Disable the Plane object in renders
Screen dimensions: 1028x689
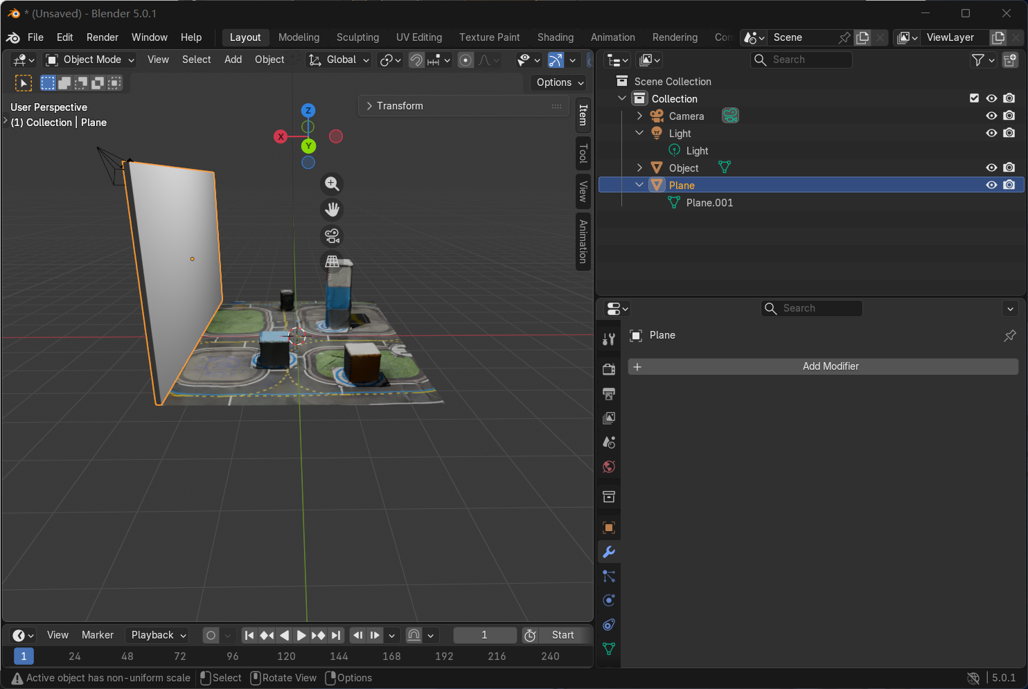(1009, 185)
